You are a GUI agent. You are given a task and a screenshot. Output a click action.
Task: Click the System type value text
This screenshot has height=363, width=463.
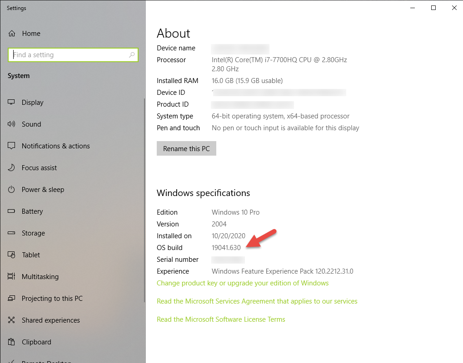pyautogui.click(x=280, y=116)
